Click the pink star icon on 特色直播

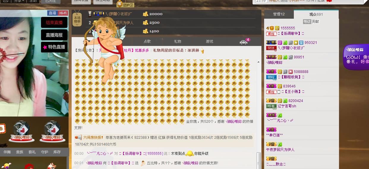[x=45, y=47]
